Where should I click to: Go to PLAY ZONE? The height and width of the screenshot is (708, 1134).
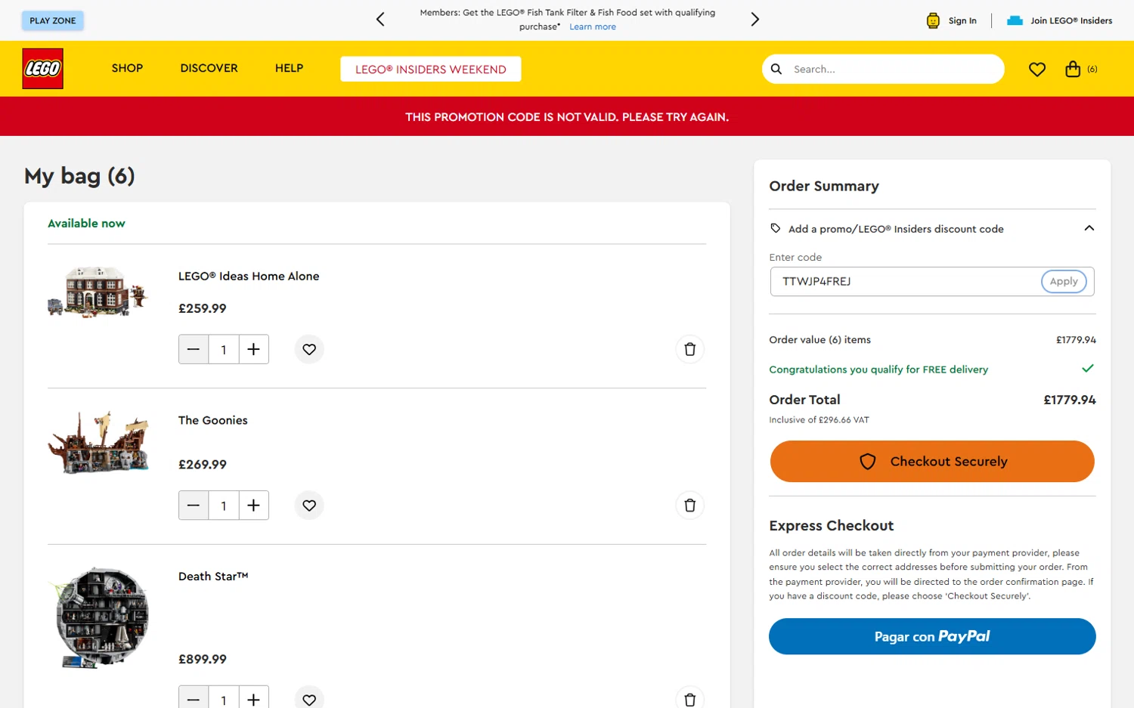[53, 20]
